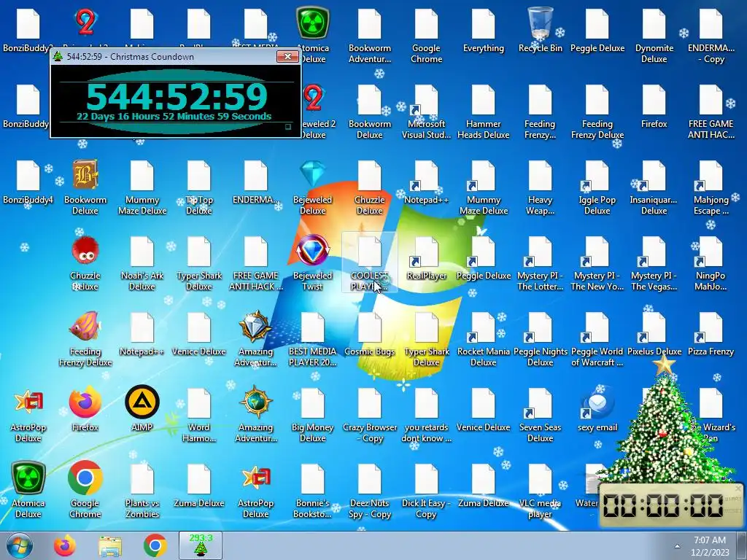Select the BonziBuddy4 file
747x560 pixels.
(28, 182)
